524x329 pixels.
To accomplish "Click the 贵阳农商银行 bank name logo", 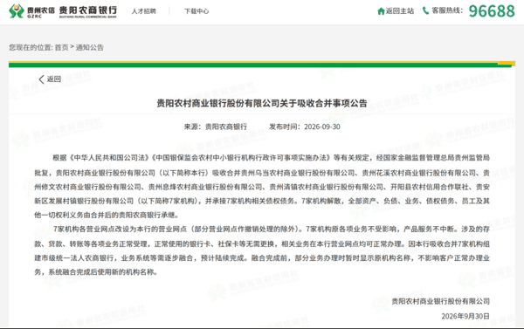I will [x=88, y=11].
